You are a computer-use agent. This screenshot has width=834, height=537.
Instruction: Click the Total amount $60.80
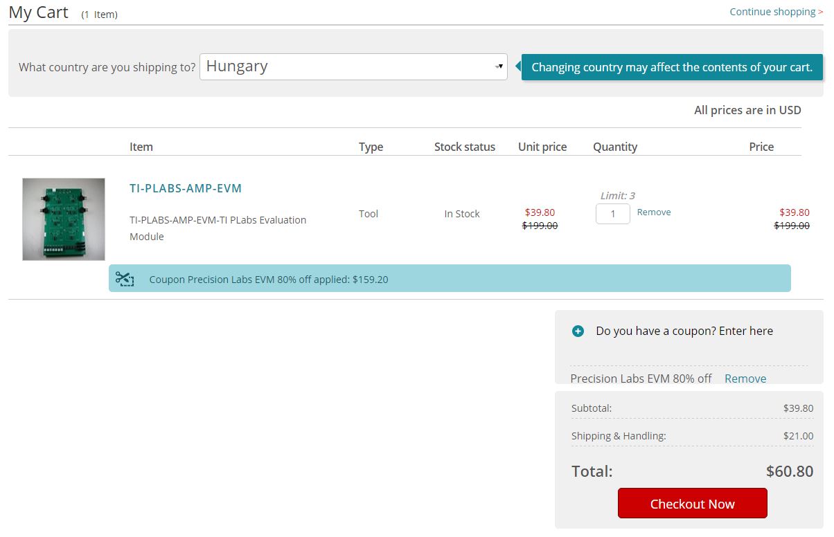point(790,472)
